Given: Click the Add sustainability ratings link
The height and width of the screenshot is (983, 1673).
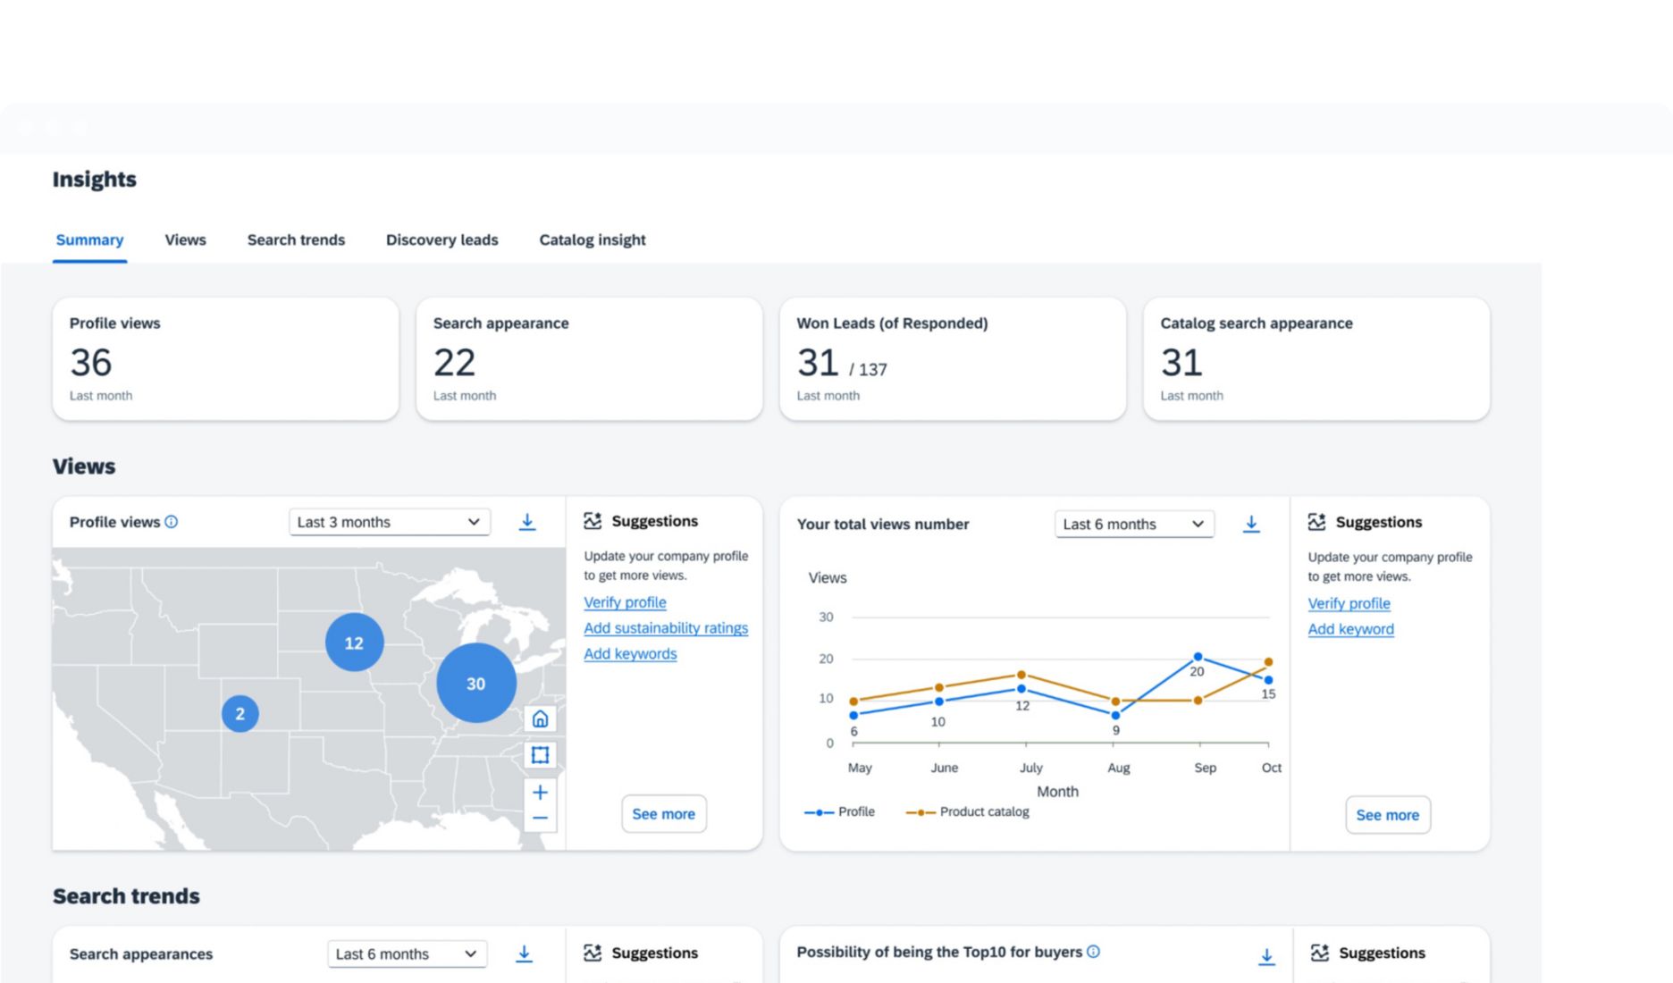Looking at the screenshot, I should tap(666, 628).
